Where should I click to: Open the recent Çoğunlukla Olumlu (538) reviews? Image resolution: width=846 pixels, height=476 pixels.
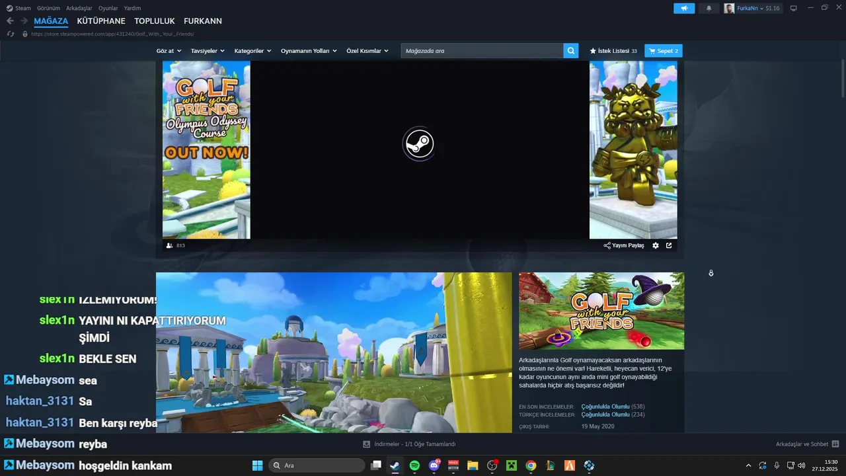click(x=613, y=407)
